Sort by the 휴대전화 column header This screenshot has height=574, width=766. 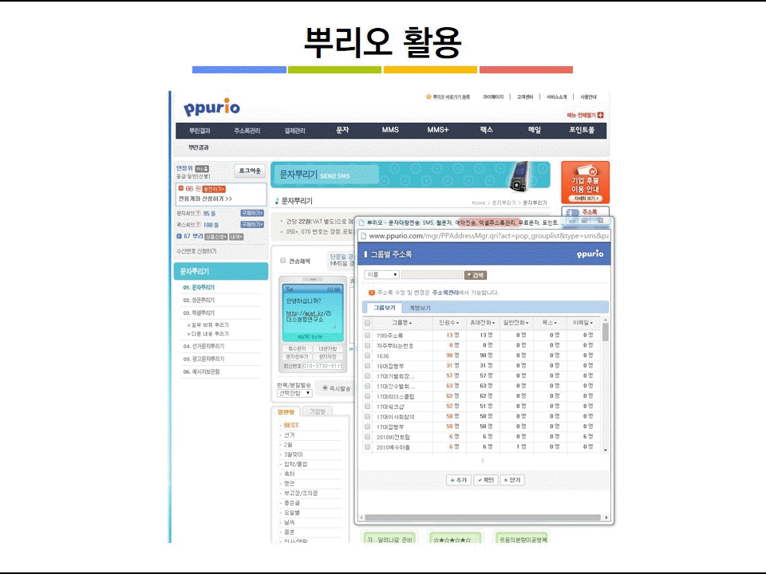click(482, 323)
